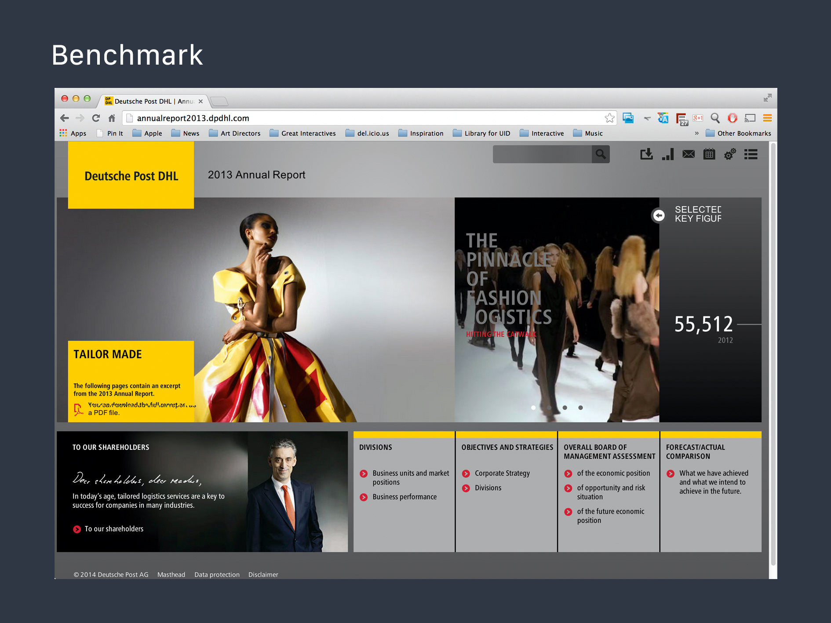Open the Interactive bookmarks folder
The width and height of the screenshot is (831, 623).
coord(542,133)
